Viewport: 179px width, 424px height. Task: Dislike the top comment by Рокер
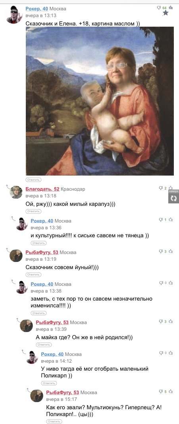coord(159,8)
